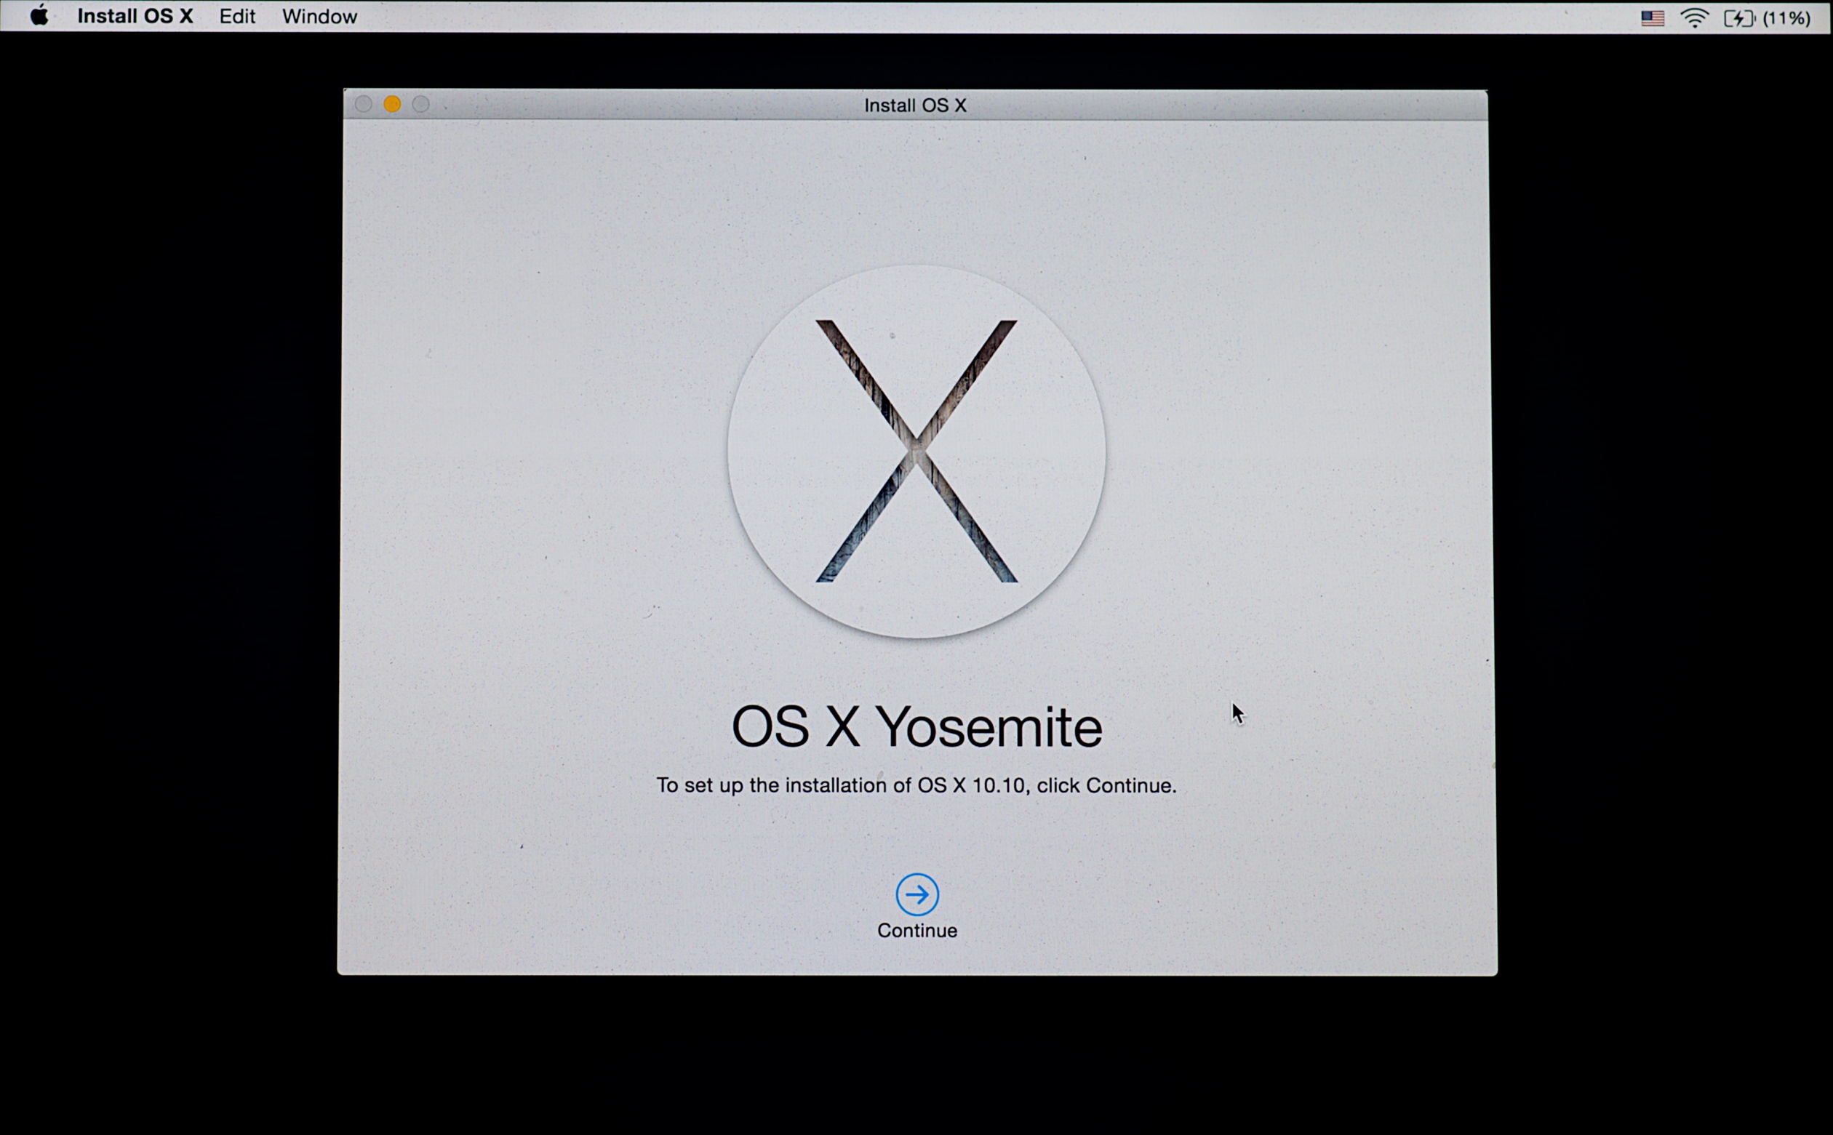This screenshot has height=1135, width=1833.
Task: Open the Install OS X menu
Action: (135, 17)
